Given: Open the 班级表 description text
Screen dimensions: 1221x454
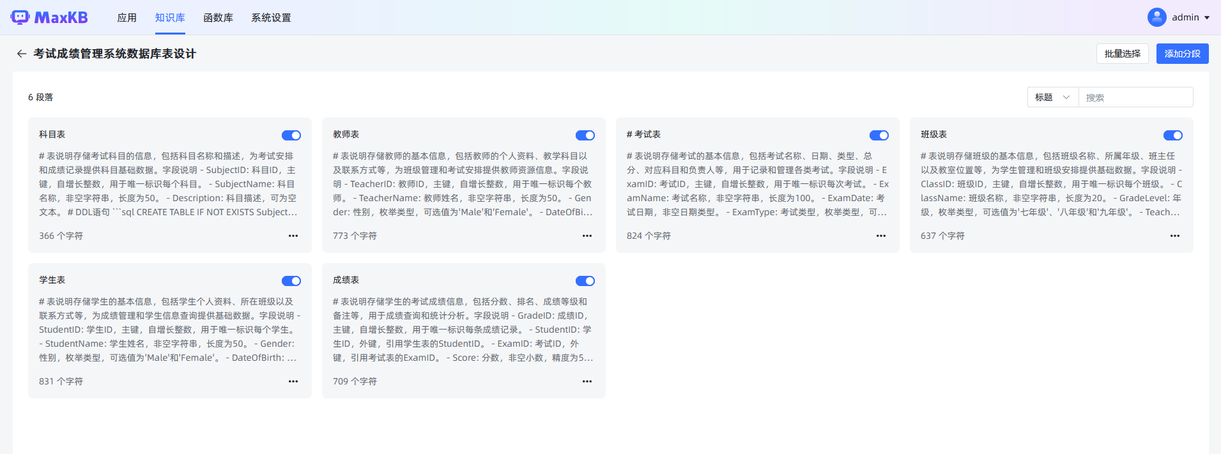Looking at the screenshot, I should 1050,184.
